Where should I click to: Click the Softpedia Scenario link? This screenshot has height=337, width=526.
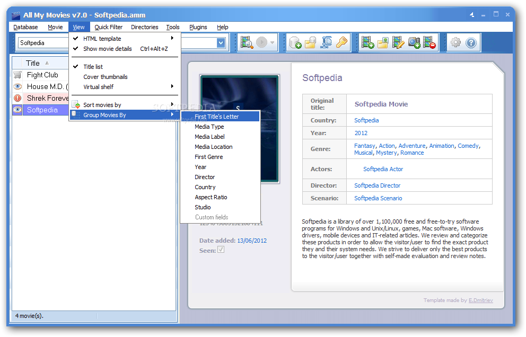[378, 198]
